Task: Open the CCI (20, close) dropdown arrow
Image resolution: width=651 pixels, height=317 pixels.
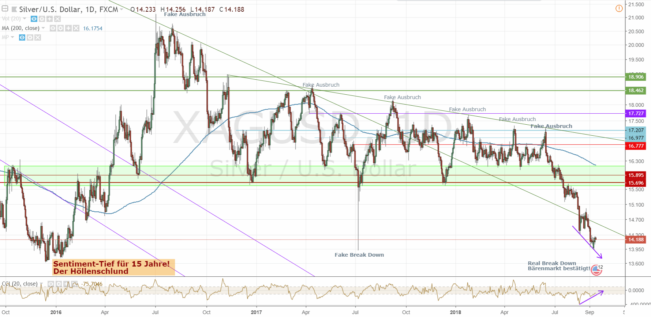Action: point(41,284)
